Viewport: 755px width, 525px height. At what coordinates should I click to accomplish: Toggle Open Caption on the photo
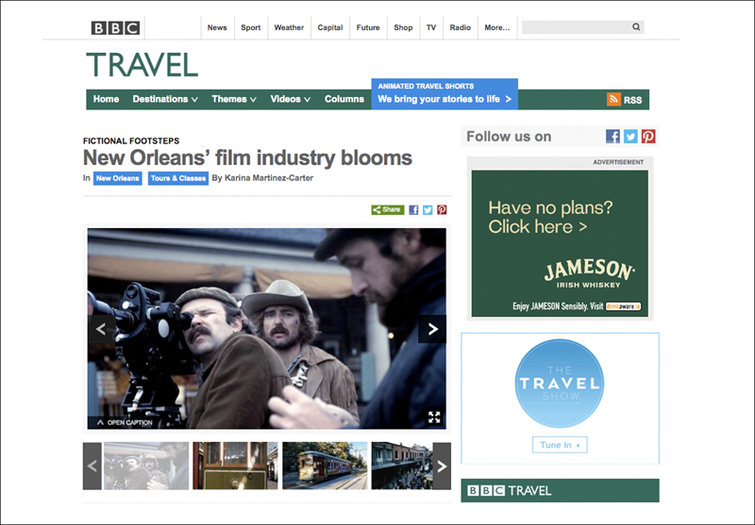(x=124, y=422)
